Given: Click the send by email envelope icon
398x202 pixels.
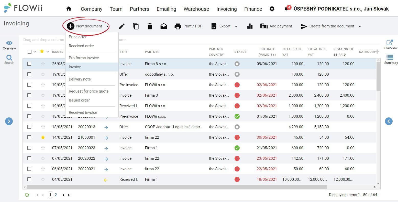Looking at the screenshot, I should [x=164, y=26].
